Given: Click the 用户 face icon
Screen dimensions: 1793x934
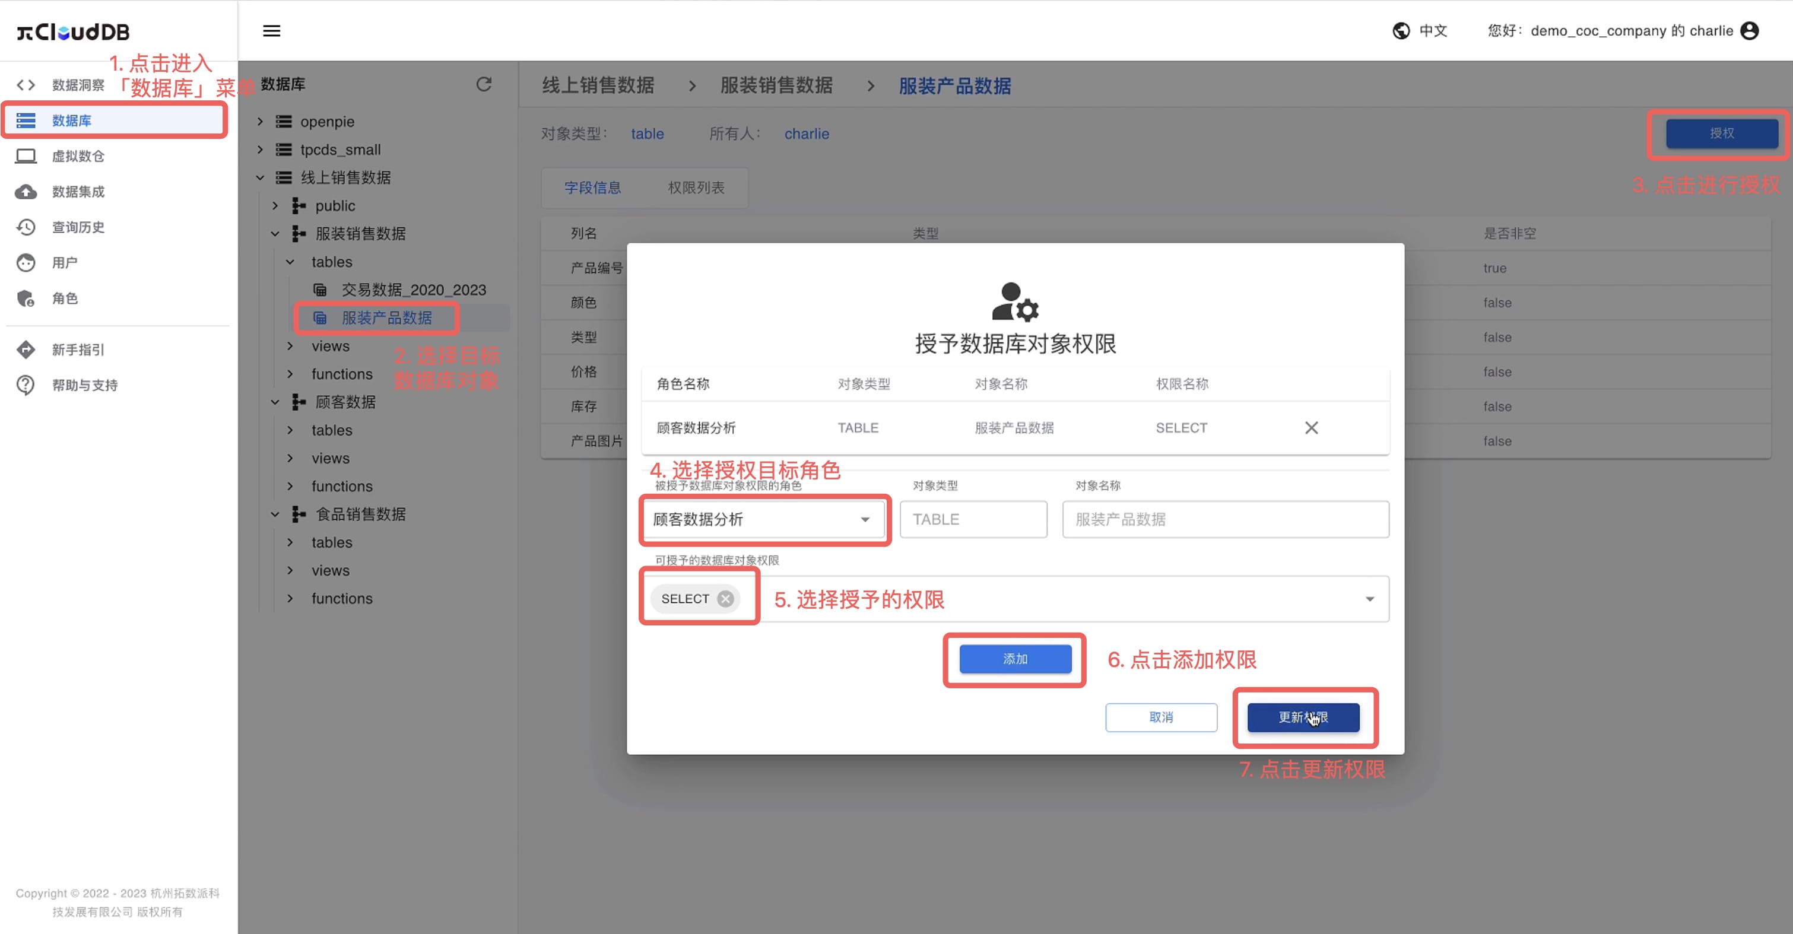Looking at the screenshot, I should point(26,262).
